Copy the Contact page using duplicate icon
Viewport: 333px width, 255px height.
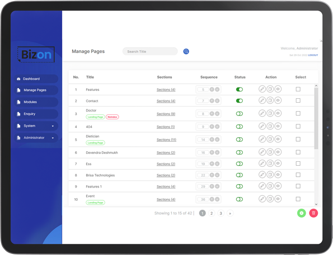point(270,100)
